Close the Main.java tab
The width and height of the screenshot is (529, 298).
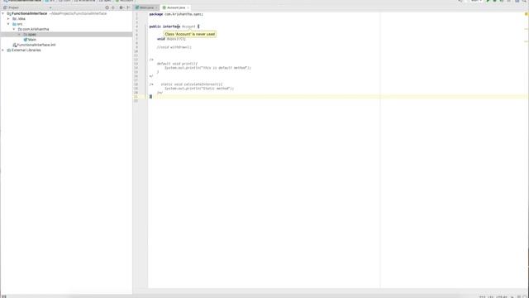156,7
